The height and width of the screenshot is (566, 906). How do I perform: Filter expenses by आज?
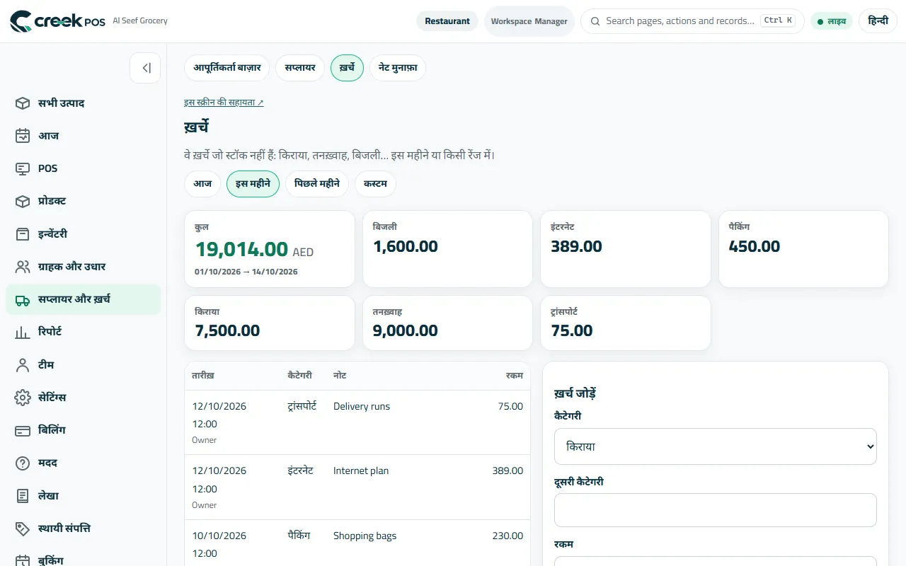[x=202, y=183]
